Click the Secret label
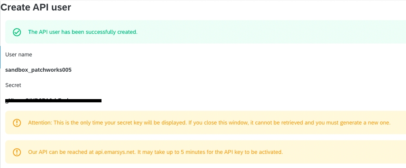The height and width of the screenshot is (168, 406). tap(13, 85)
